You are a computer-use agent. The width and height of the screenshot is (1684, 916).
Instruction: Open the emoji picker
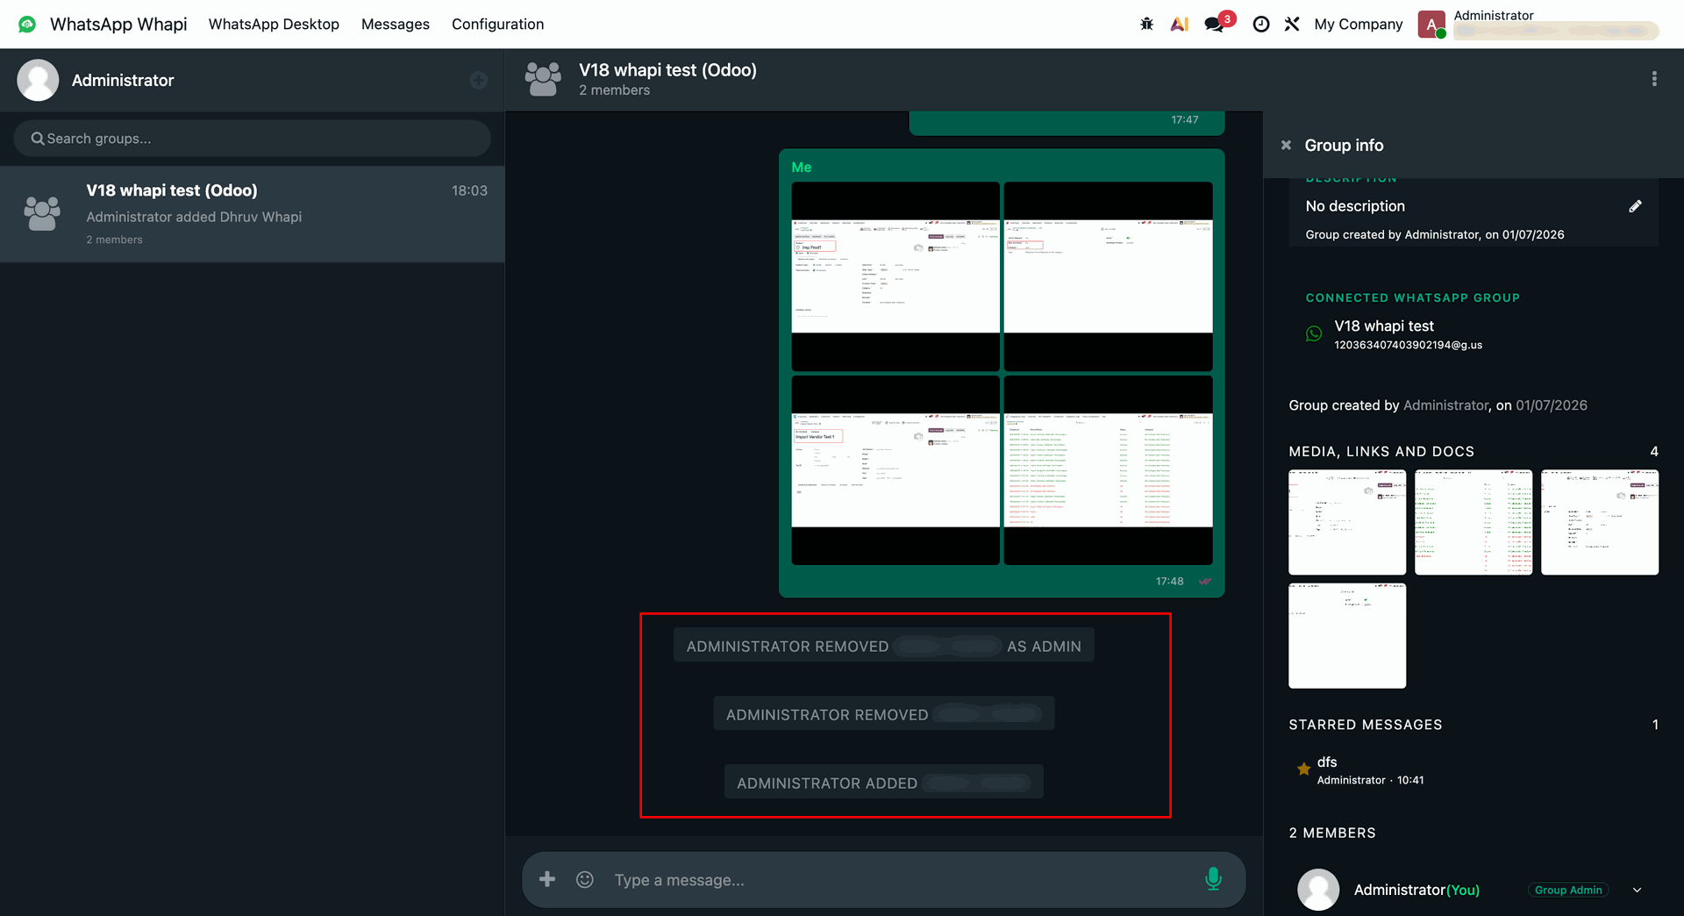click(585, 879)
